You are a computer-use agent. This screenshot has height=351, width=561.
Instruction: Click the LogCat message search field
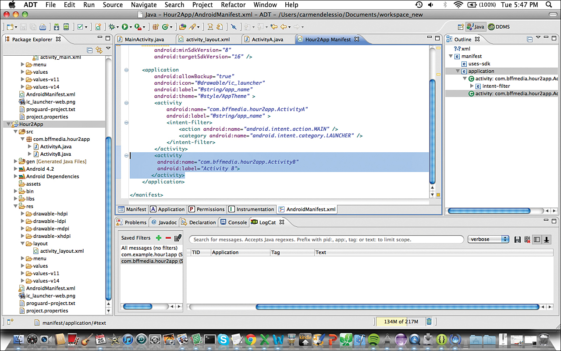click(326, 240)
